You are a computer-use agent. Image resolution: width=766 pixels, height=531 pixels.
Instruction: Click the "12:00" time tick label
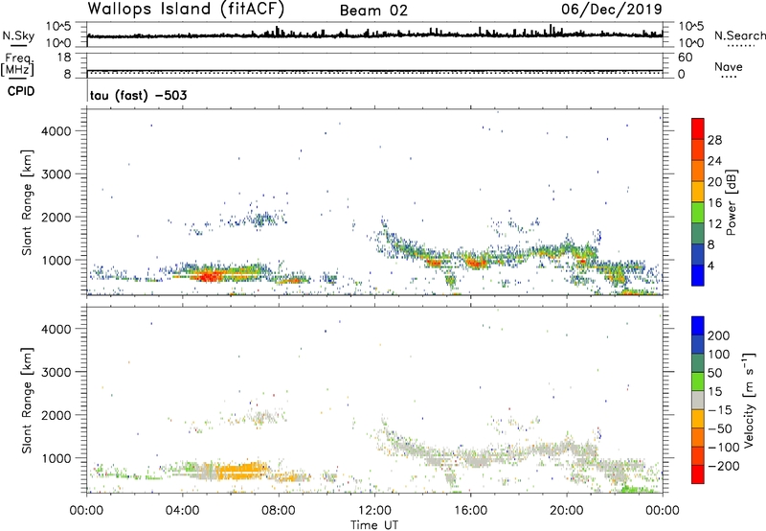point(374,511)
